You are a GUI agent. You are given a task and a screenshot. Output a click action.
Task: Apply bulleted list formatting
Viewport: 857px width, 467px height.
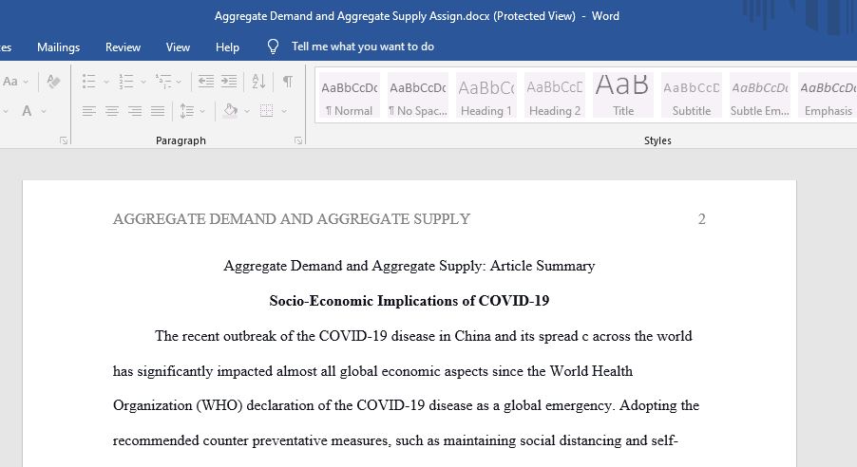coord(89,82)
